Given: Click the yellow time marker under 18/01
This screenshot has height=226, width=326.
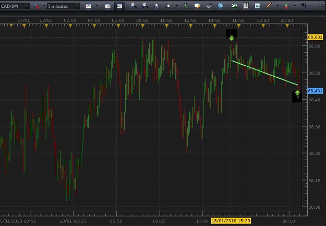Looking at the screenshot, I should (46, 26).
